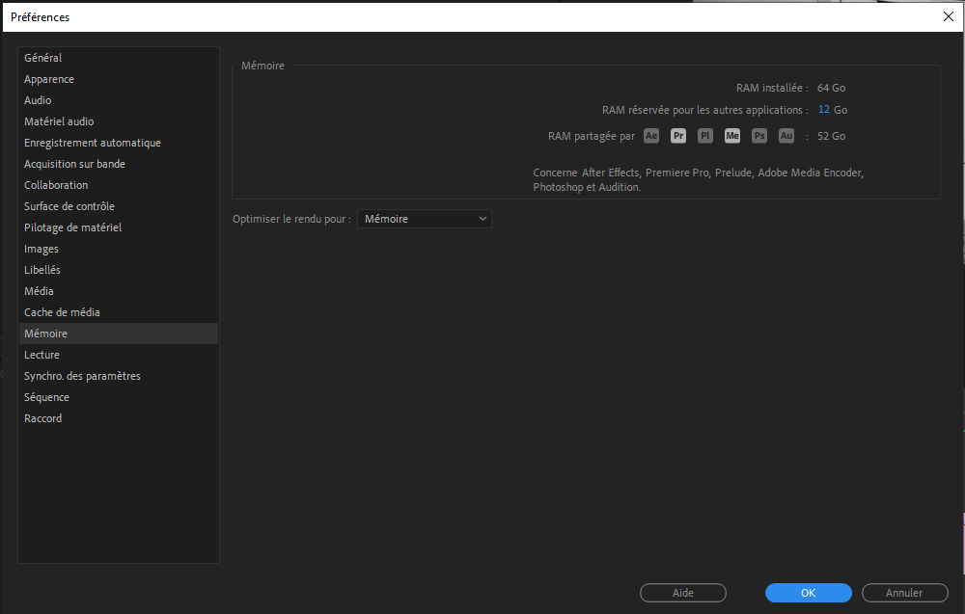Click the Annuler button
The height and width of the screenshot is (614, 965).
coord(904,593)
